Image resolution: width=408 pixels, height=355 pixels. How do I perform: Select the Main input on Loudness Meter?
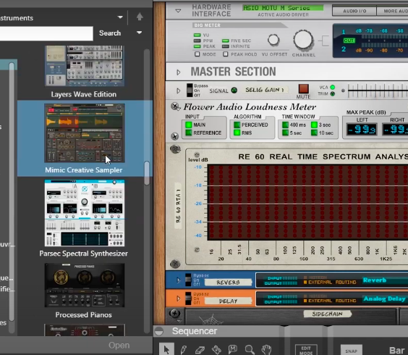[189, 125]
